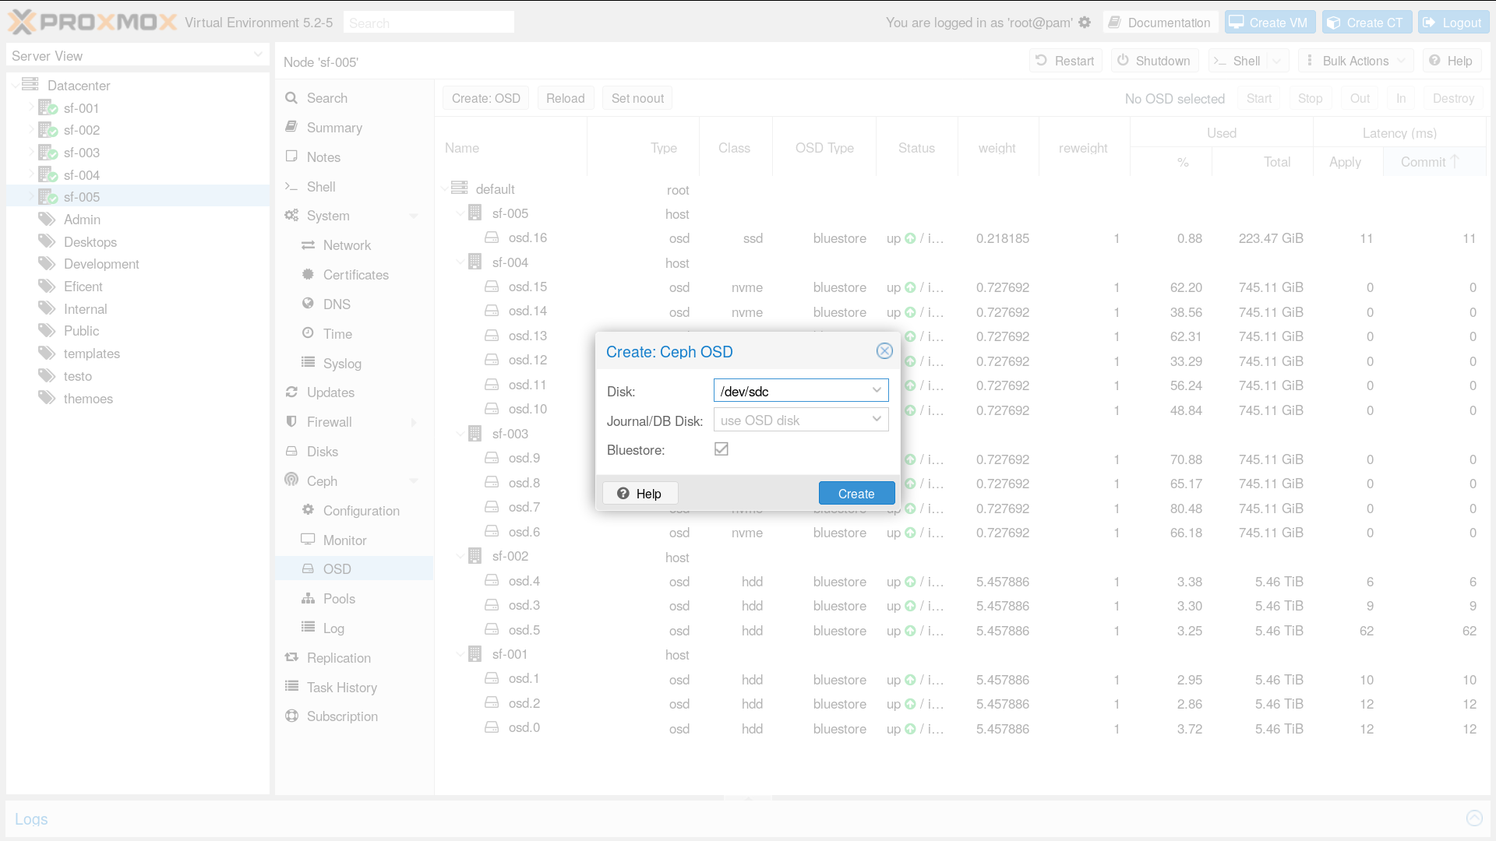Click the Certificates badge icon

coord(308,274)
